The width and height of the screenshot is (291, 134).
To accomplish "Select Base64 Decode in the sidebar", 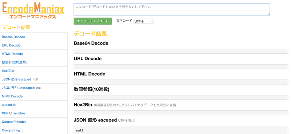I will [x=13, y=37].
